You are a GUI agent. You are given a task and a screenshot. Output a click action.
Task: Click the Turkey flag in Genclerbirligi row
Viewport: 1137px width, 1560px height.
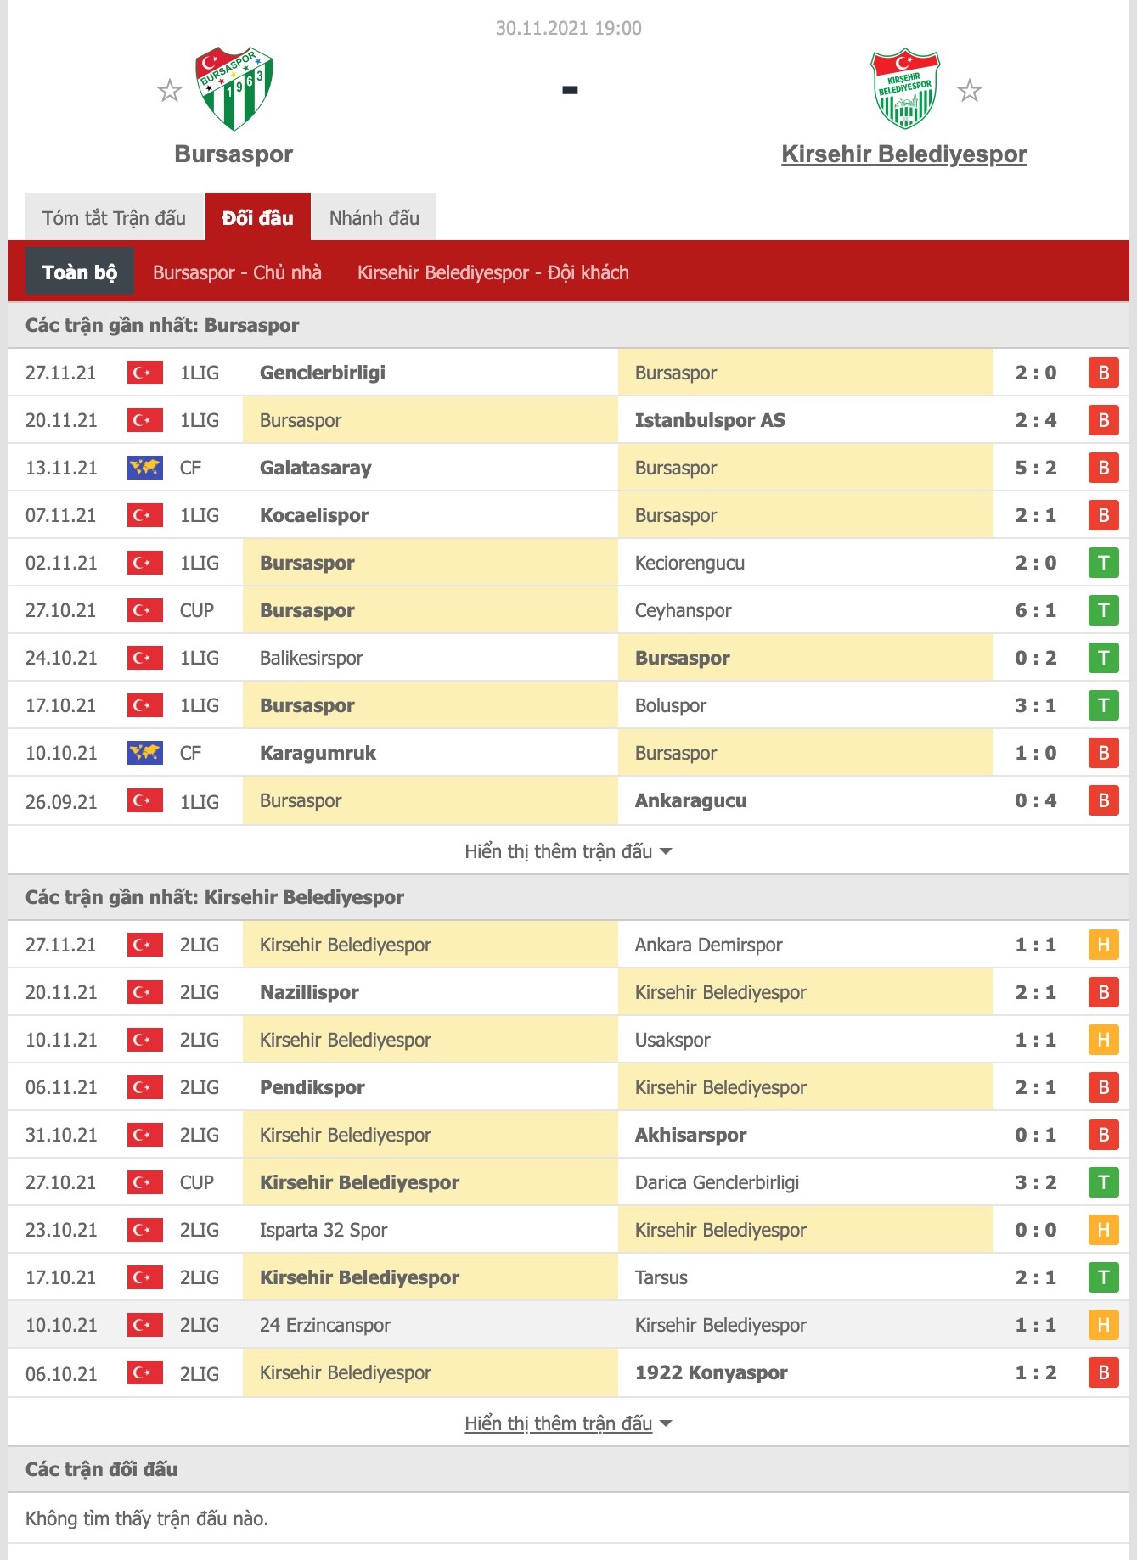click(145, 373)
